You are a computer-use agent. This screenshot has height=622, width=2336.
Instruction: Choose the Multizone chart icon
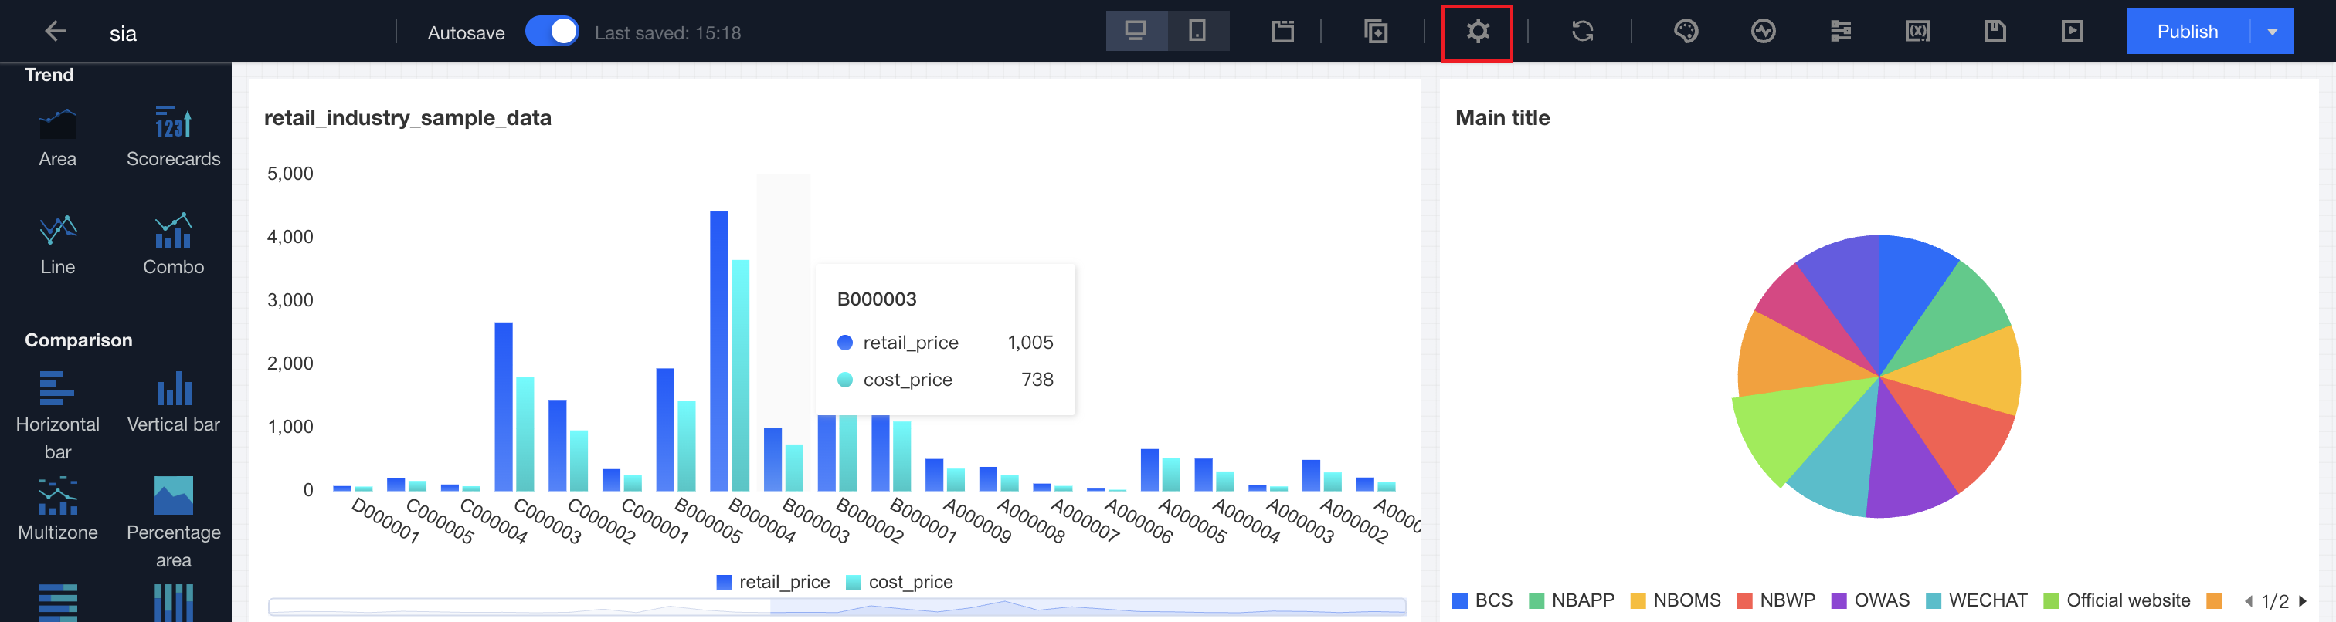tap(57, 509)
